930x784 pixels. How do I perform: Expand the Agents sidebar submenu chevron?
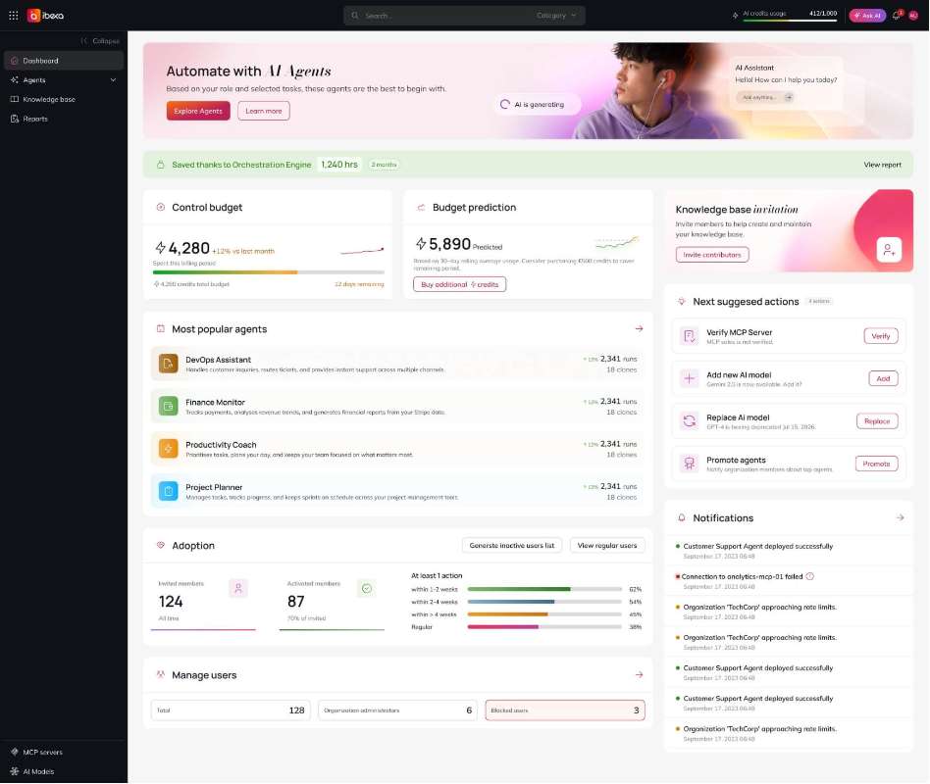coord(113,80)
